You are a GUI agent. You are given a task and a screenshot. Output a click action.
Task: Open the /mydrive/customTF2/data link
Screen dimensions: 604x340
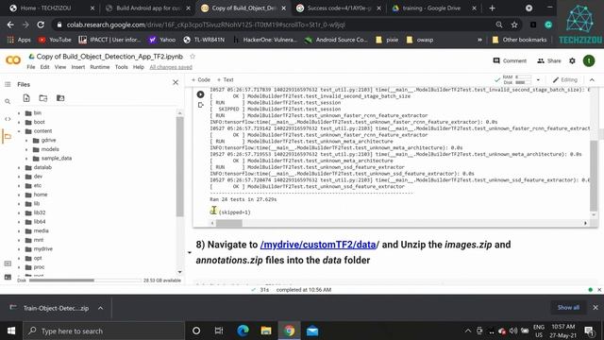point(319,245)
